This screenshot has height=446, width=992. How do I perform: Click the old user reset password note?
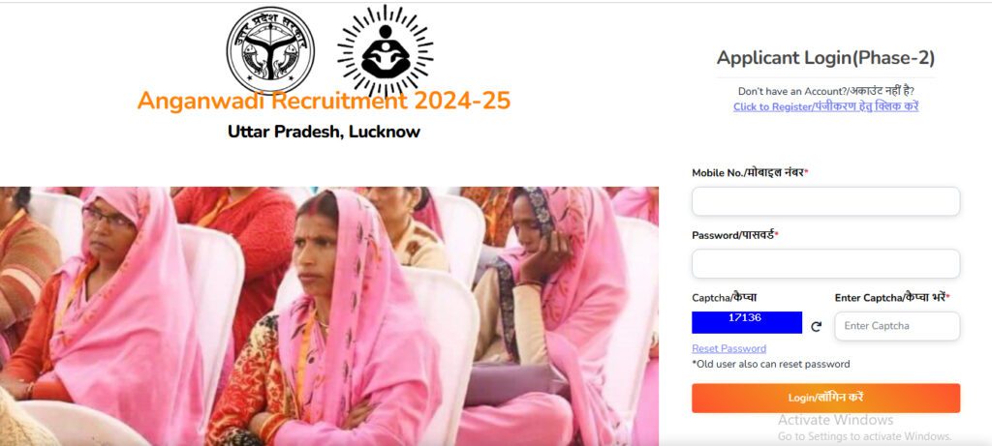pyautogui.click(x=770, y=364)
